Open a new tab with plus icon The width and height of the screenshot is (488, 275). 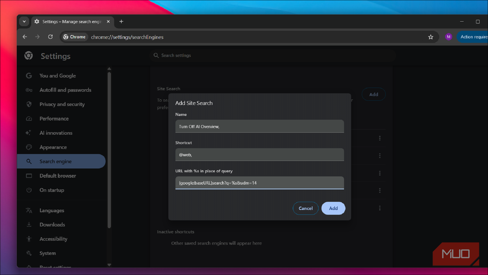121,22
